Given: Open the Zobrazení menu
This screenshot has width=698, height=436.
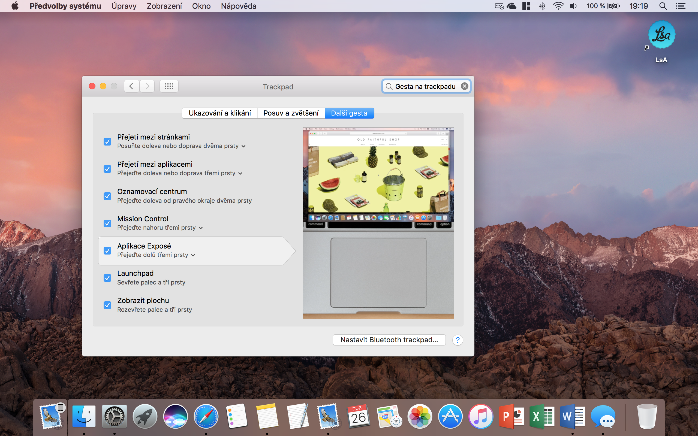Looking at the screenshot, I should point(164,6).
